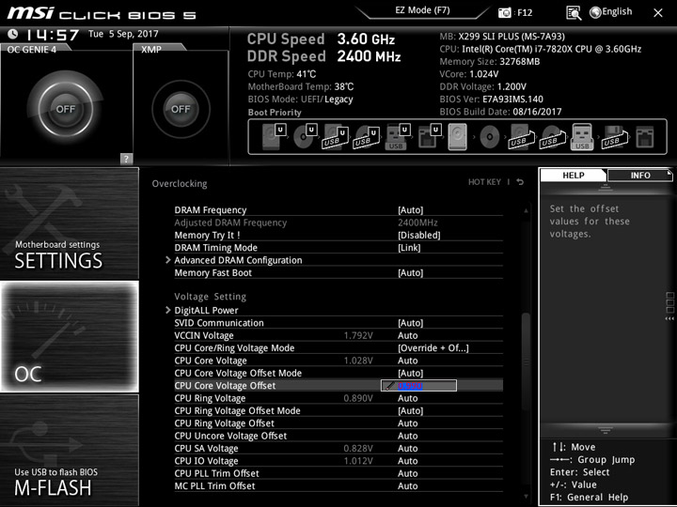Select the last network boot icon in Boot Priority
The height and width of the screenshot is (507, 677).
[x=645, y=137]
